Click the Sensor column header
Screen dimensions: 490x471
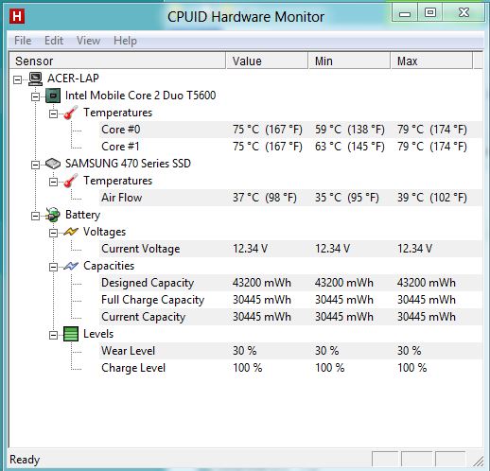pyautogui.click(x=117, y=61)
